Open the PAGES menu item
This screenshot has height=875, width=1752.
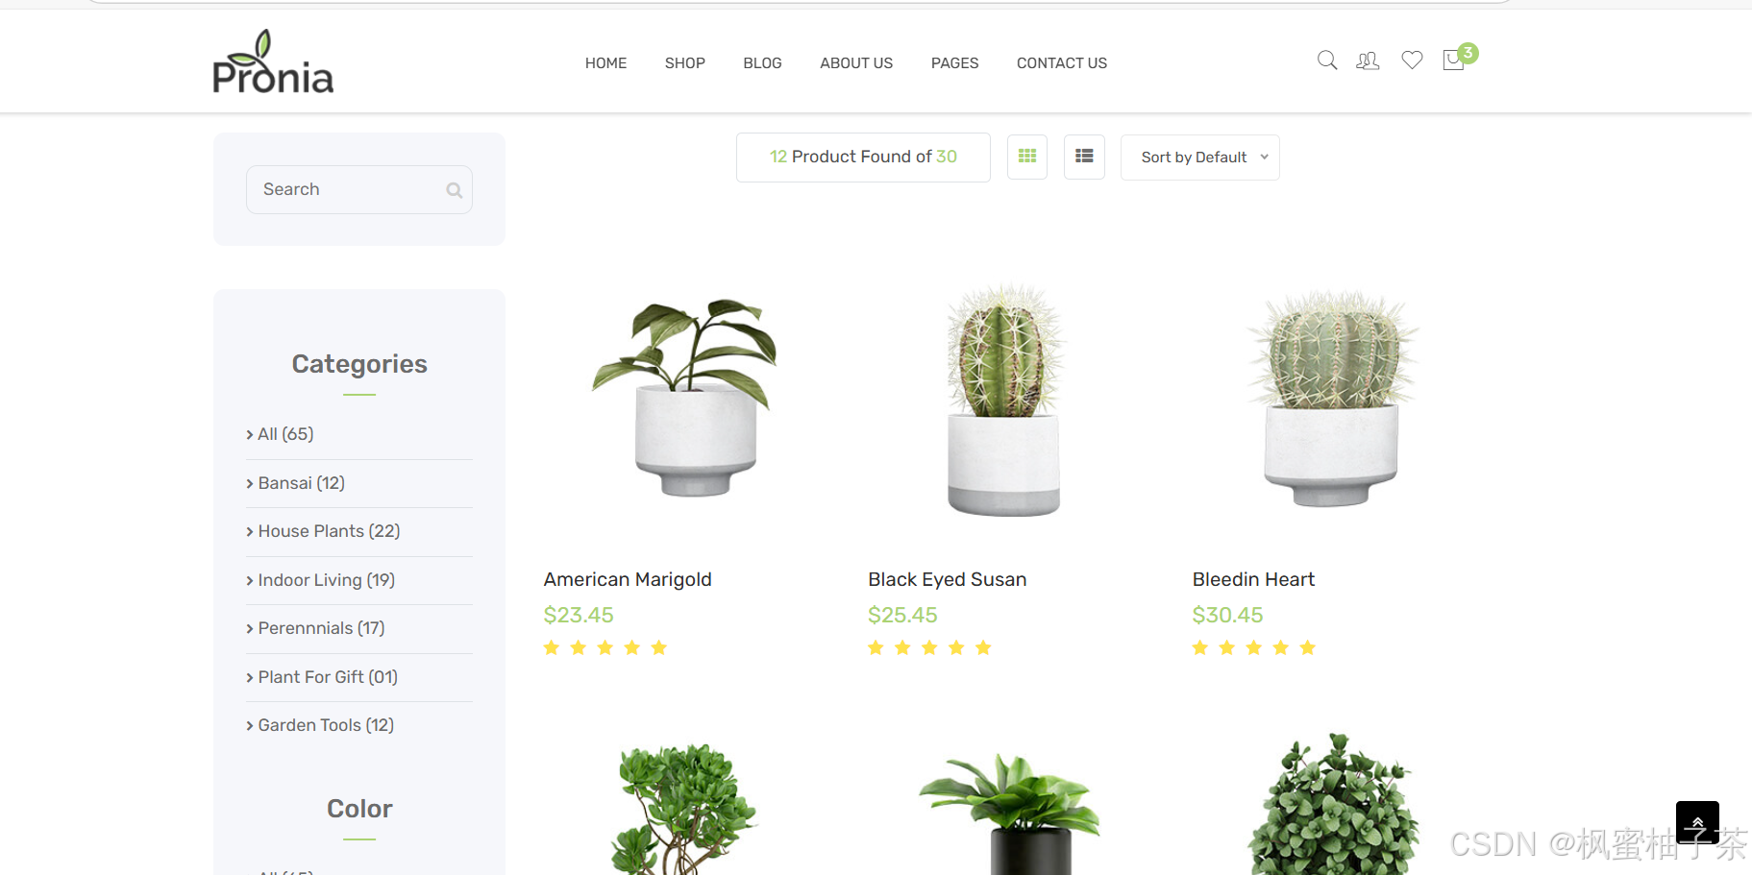954,63
